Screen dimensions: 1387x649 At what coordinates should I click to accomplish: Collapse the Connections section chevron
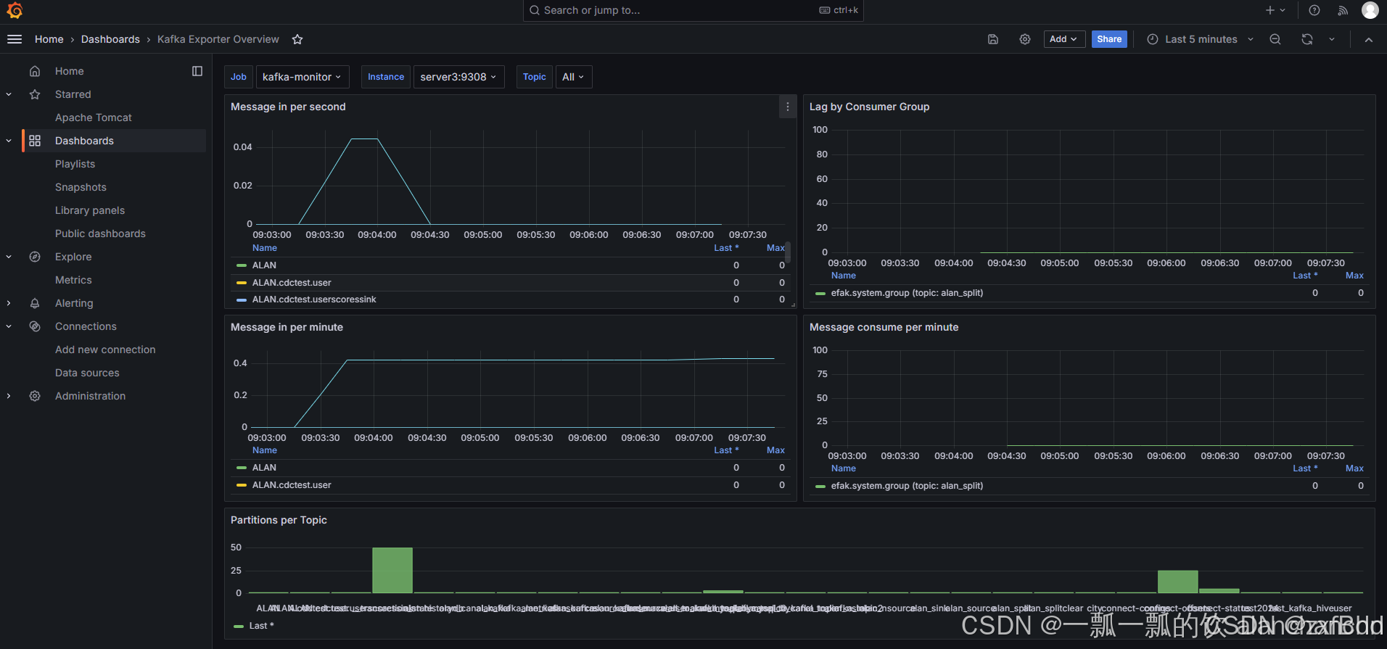point(9,326)
